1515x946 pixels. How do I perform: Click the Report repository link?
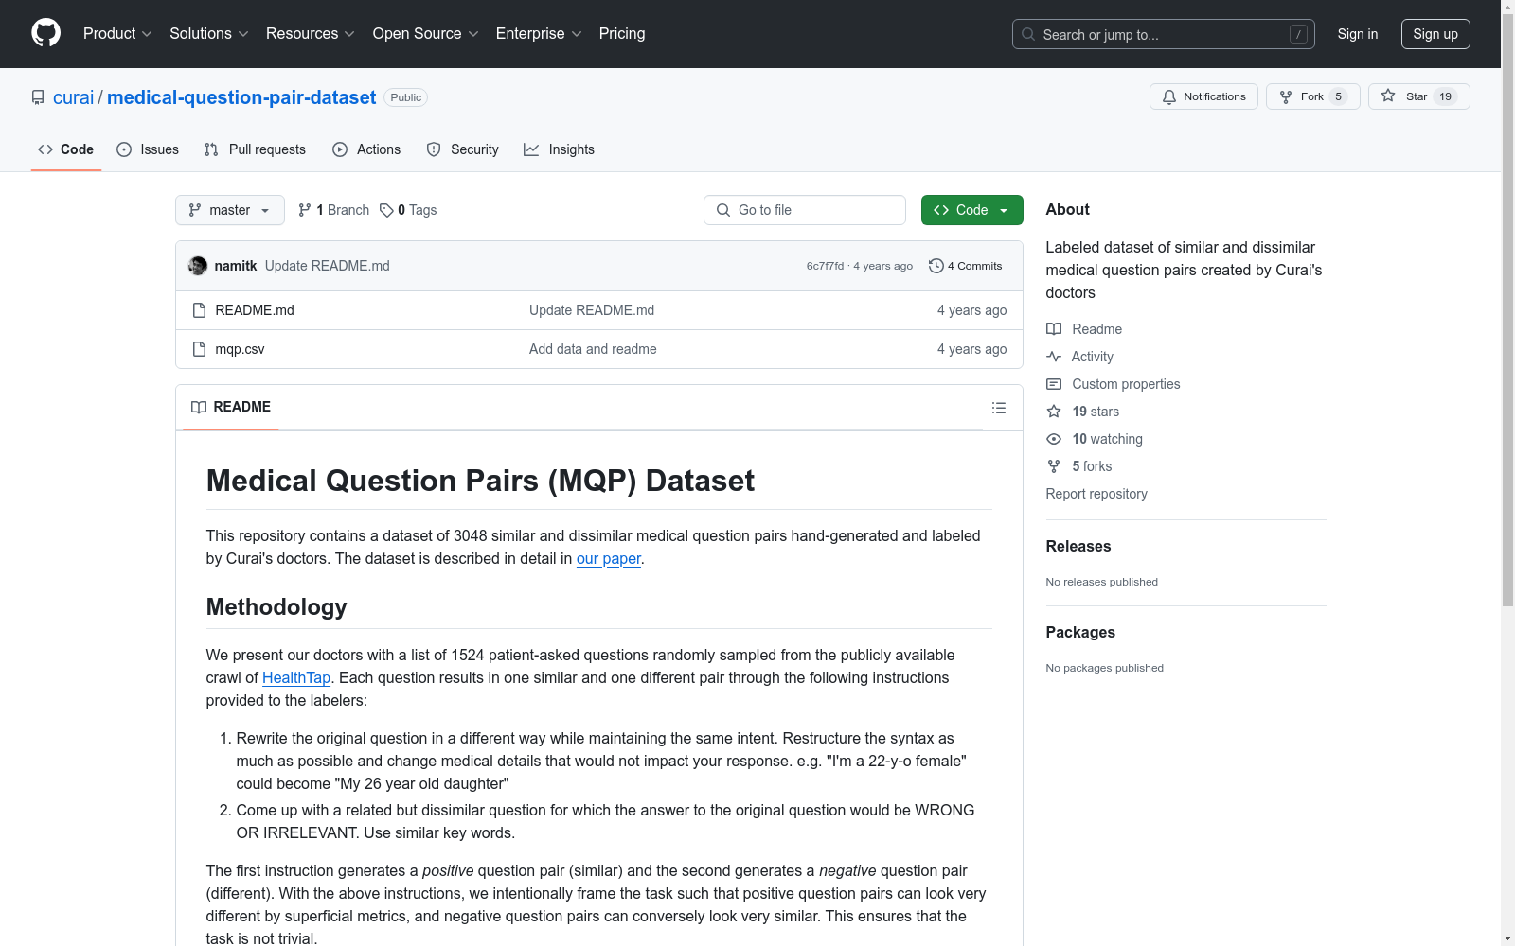pos(1096,494)
